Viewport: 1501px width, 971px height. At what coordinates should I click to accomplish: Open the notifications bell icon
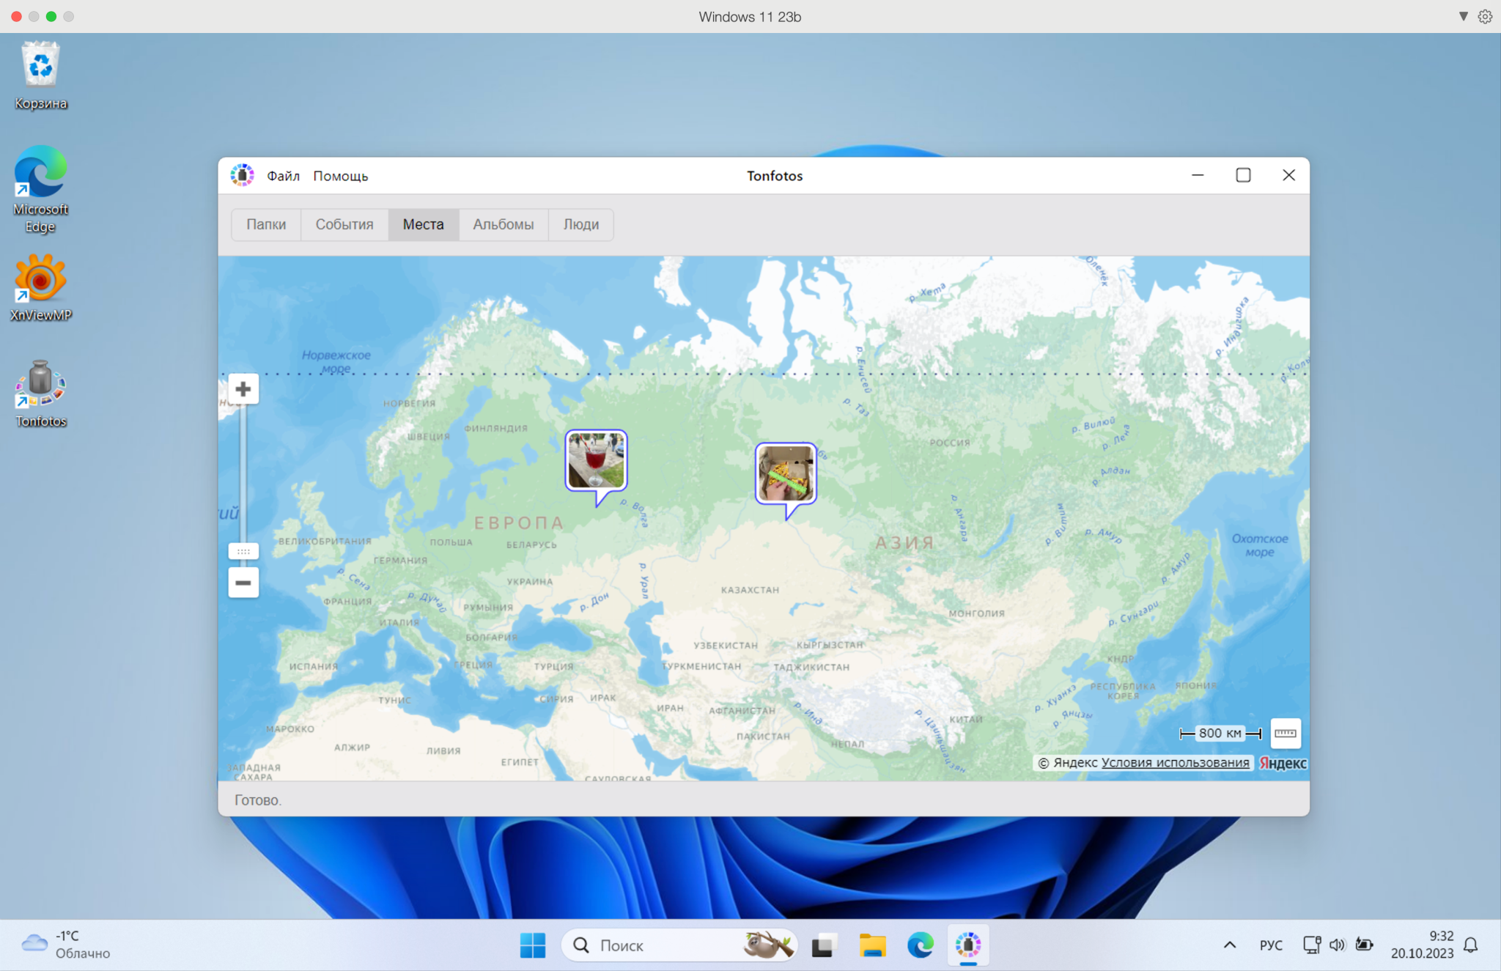coord(1471,945)
